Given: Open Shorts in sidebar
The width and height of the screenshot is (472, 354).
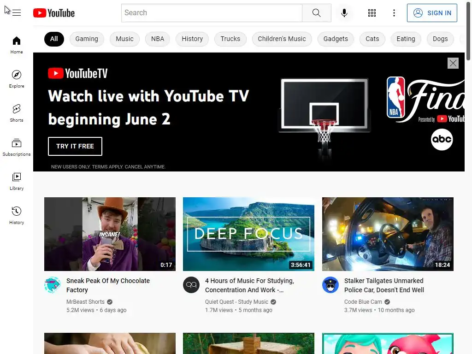Looking at the screenshot, I should point(17,113).
